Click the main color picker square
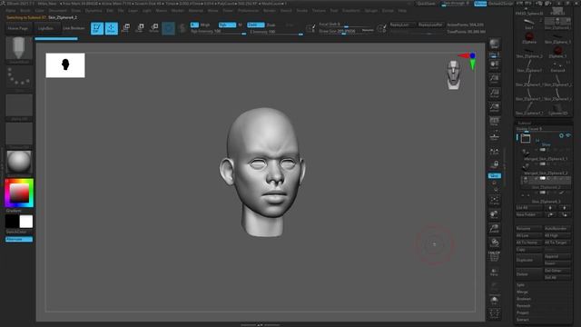Screen dimensions: 581x327 (19, 193)
